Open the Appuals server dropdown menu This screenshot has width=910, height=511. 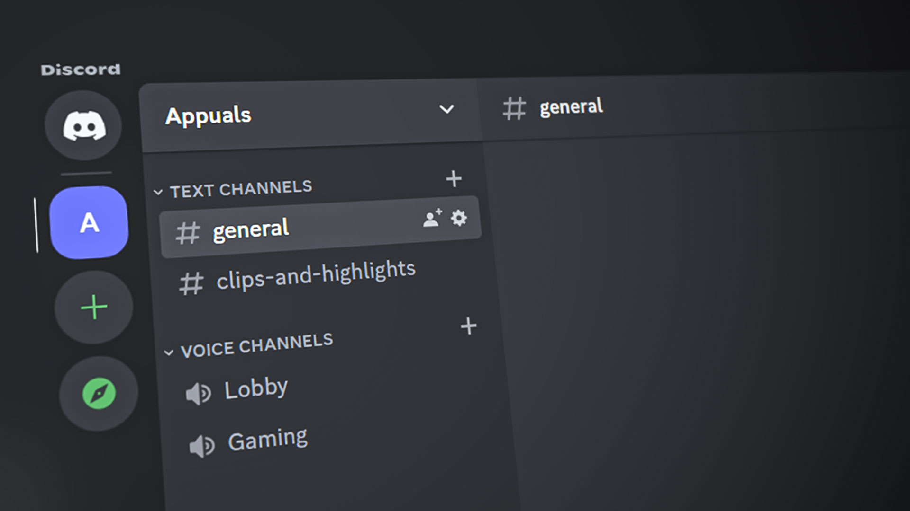pyautogui.click(x=446, y=110)
